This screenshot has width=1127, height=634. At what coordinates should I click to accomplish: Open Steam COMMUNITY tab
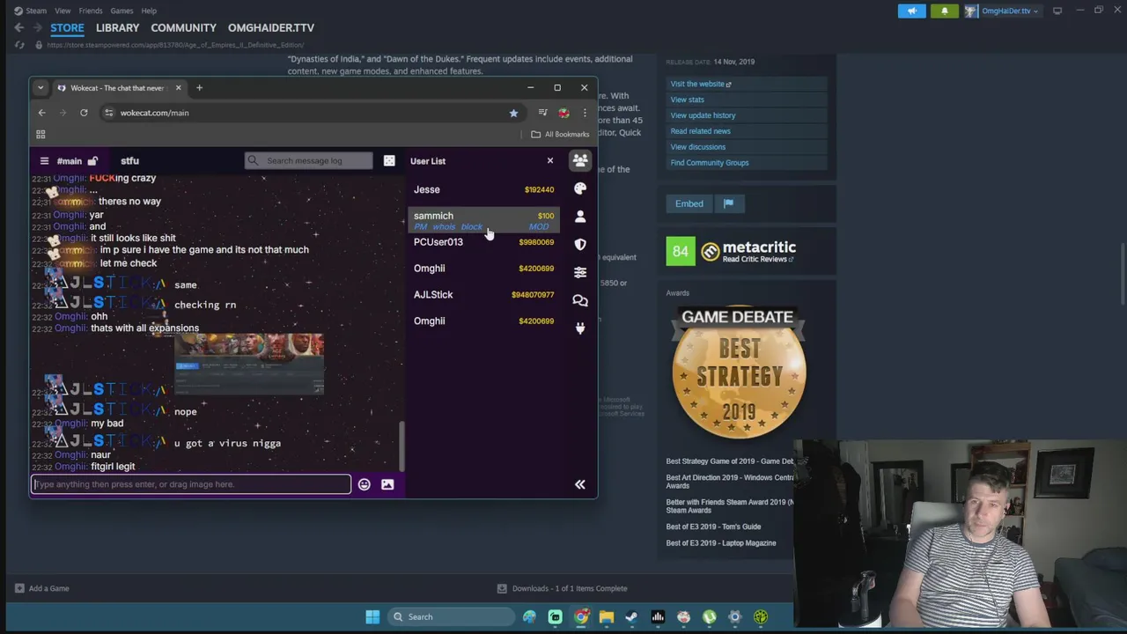[x=183, y=28]
